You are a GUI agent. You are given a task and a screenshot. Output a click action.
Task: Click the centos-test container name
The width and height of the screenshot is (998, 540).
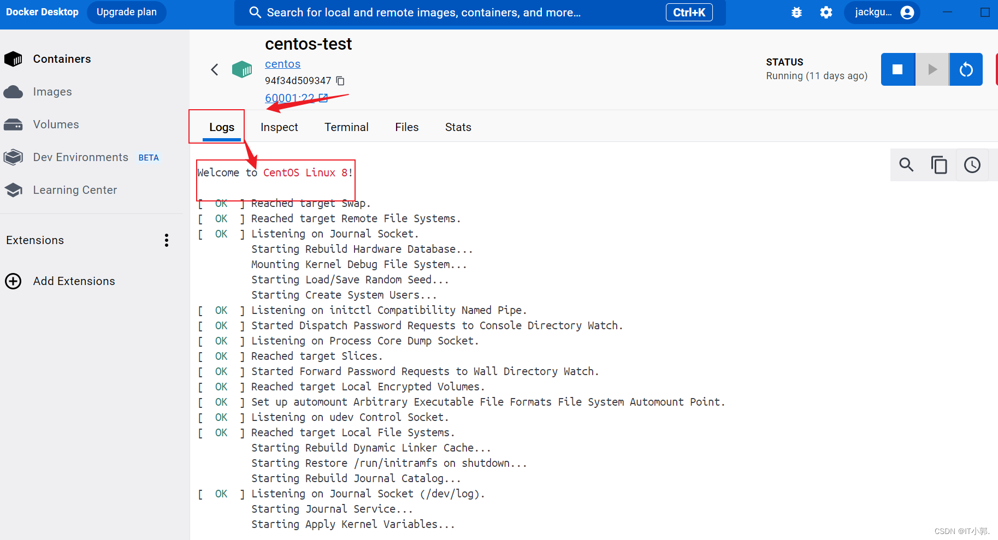[x=308, y=44]
